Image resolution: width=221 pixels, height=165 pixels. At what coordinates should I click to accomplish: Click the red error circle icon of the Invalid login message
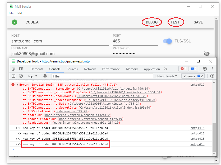click(x=13, y=84)
